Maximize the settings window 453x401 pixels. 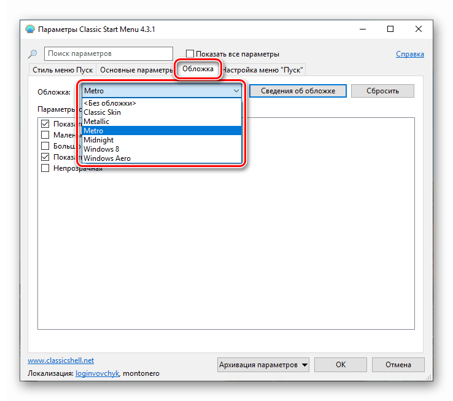pos(390,29)
